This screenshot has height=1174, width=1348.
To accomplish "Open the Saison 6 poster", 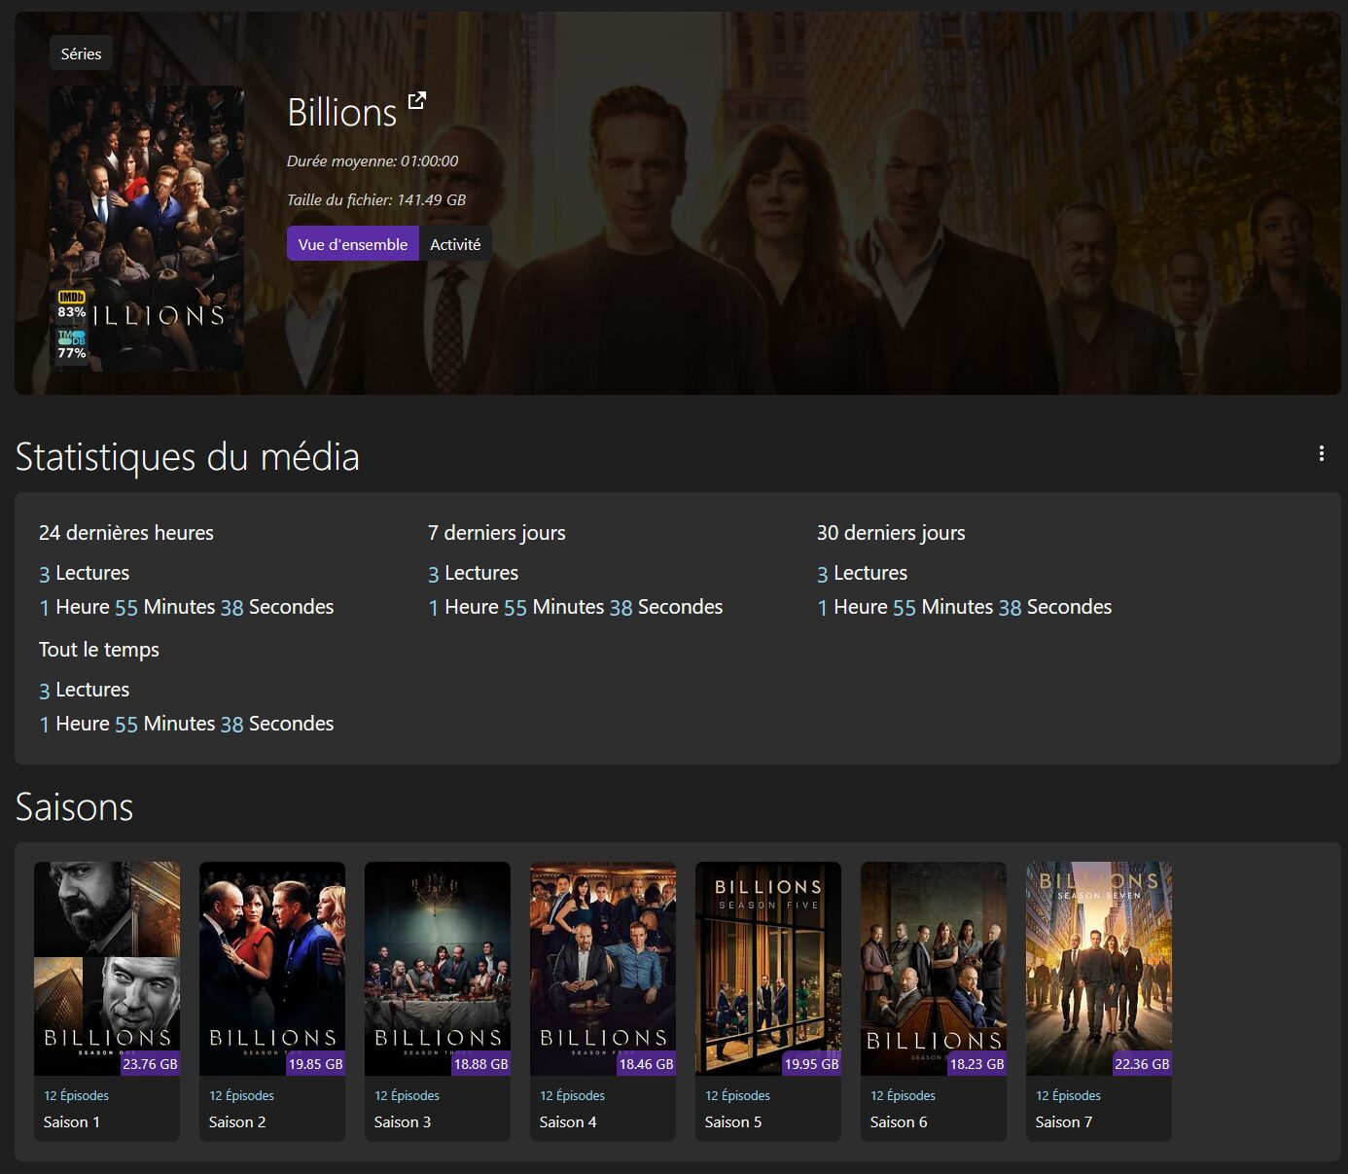I will tap(934, 969).
